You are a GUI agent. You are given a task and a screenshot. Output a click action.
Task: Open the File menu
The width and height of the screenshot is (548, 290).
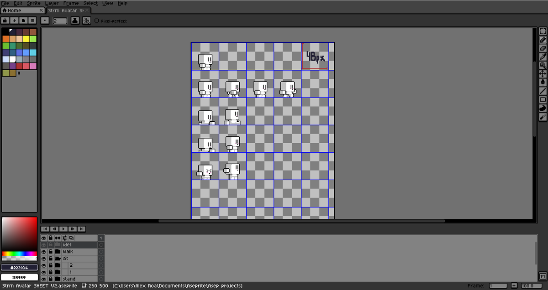[5, 3]
